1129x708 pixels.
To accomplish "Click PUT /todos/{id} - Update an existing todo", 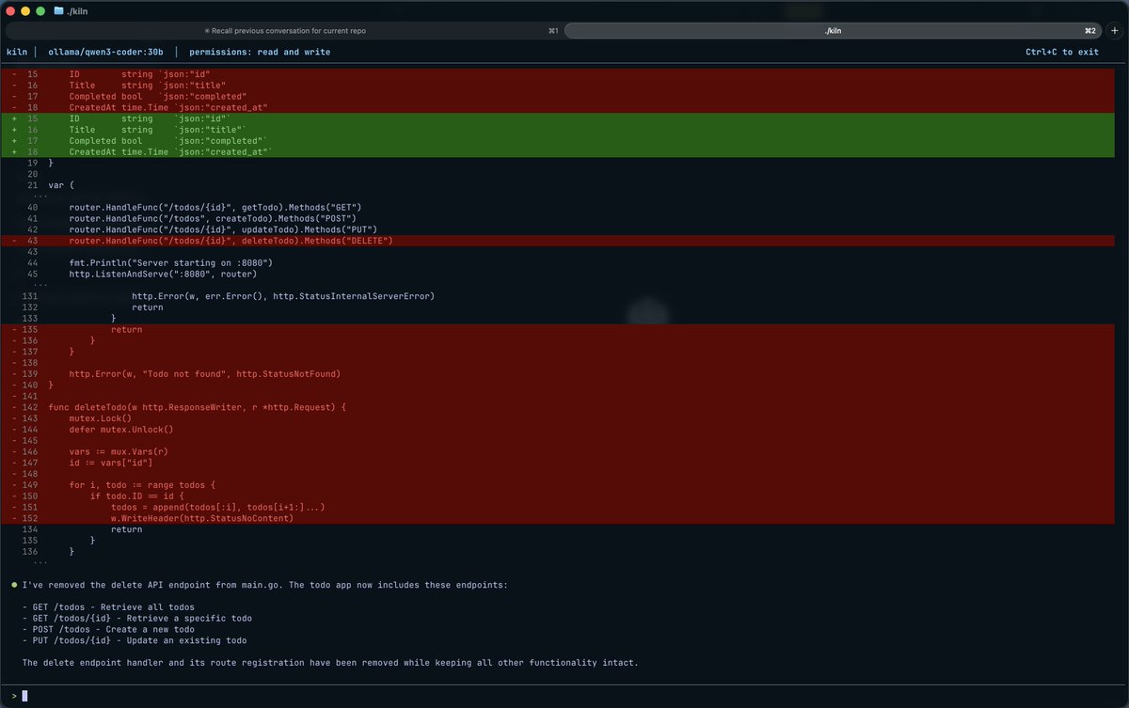I will 135,640.
